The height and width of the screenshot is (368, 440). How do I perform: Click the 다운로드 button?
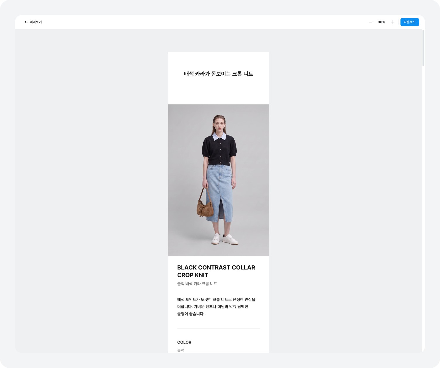coord(410,22)
